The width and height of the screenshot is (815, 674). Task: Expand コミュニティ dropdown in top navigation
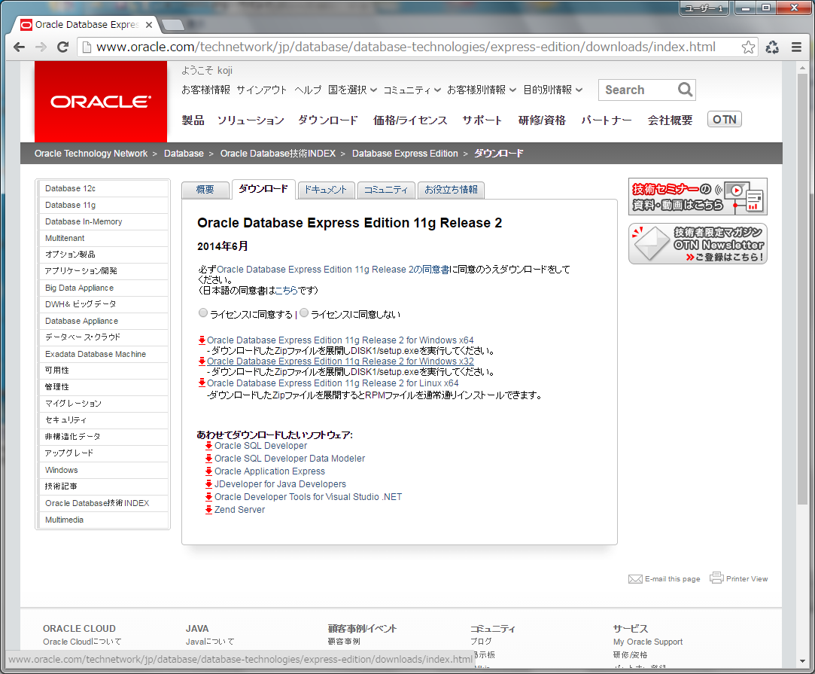point(412,90)
